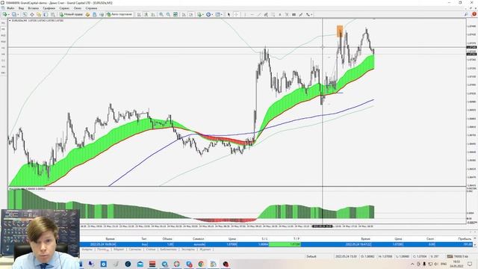Image resolution: width=478 pixels, height=269 pixels.
Task: Click the profiles toolbar icon
Action: [13, 14]
